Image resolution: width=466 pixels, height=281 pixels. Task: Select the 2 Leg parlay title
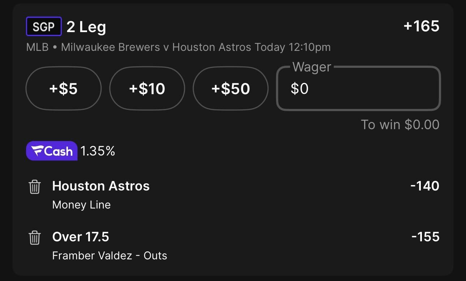click(86, 27)
